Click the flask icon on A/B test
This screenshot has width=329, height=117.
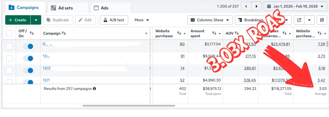pyautogui.click(x=106, y=20)
